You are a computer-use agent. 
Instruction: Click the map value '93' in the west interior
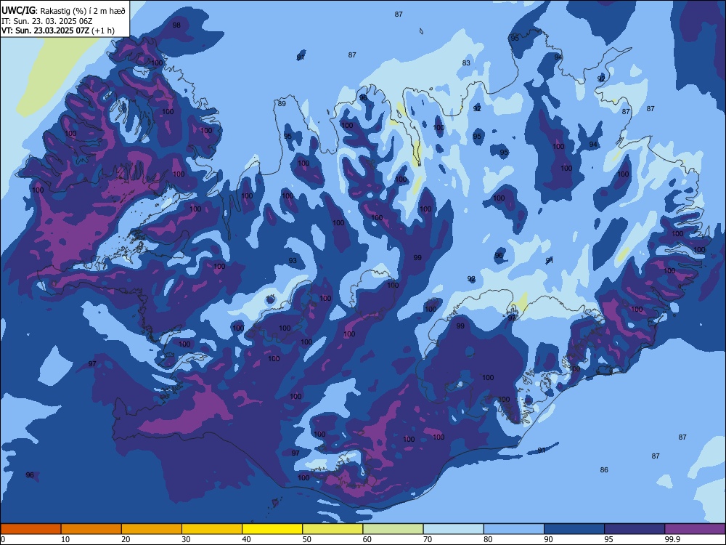point(293,260)
